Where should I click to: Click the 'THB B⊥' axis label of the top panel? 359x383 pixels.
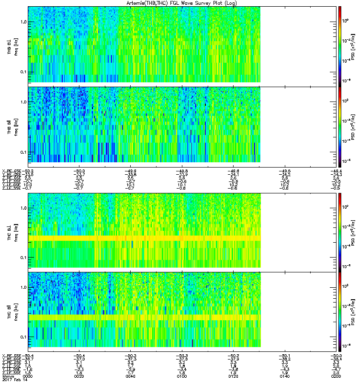click(10, 46)
